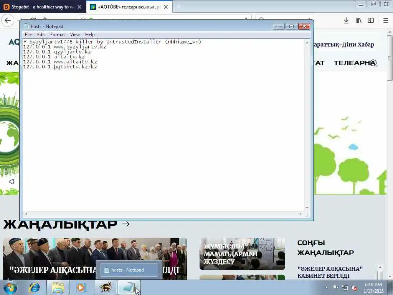Toggle the browser sidebar icon
The image size is (393, 295).
(371, 21)
